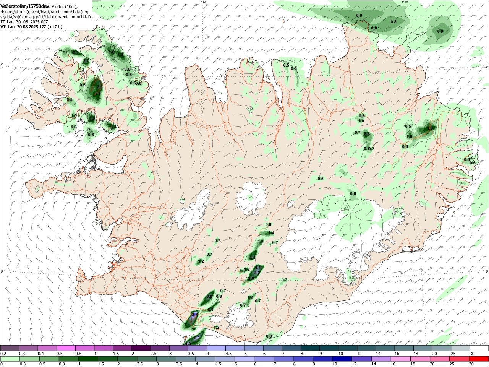Select the dark purple 2–2.5 snow scale swatch
The width and height of the screenshot is (489, 367).
141,348
